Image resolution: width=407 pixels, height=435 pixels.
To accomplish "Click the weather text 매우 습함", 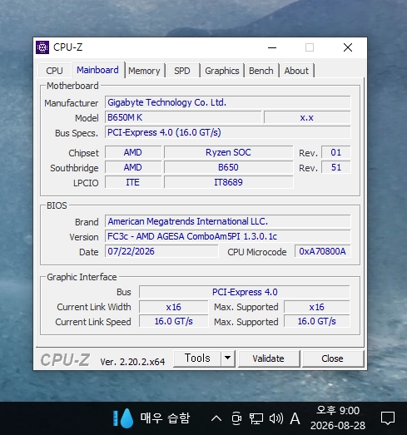I will (x=165, y=418).
